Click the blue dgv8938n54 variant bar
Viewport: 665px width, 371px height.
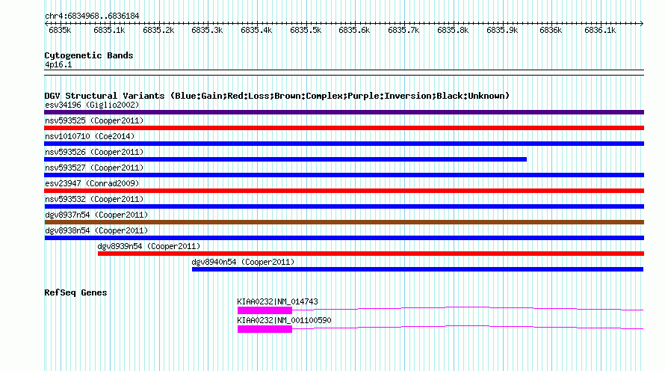344,238
